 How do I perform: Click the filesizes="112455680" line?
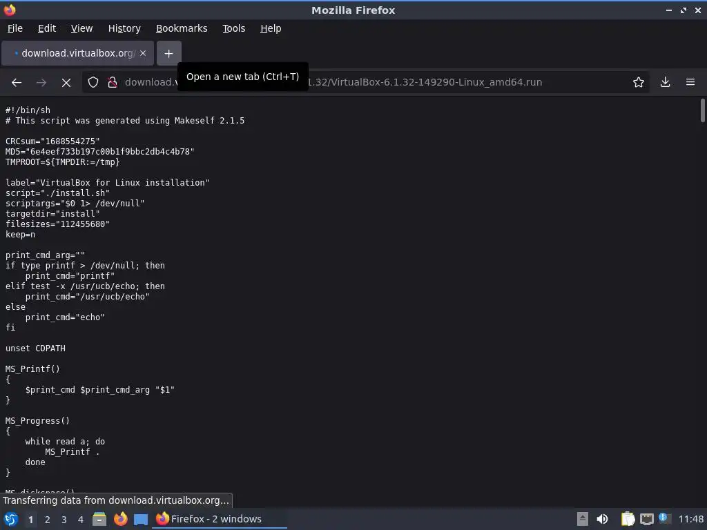point(57,224)
